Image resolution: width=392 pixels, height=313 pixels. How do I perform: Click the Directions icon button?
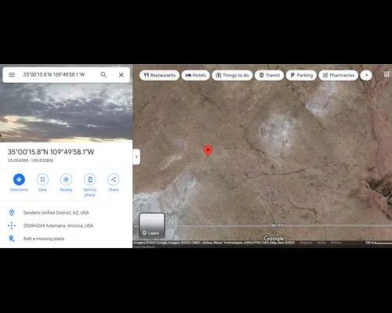click(19, 179)
